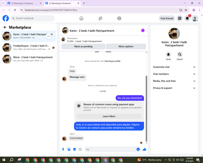Click the Home icon in top navigation
This screenshot has height=163, width=203.
point(81,18)
